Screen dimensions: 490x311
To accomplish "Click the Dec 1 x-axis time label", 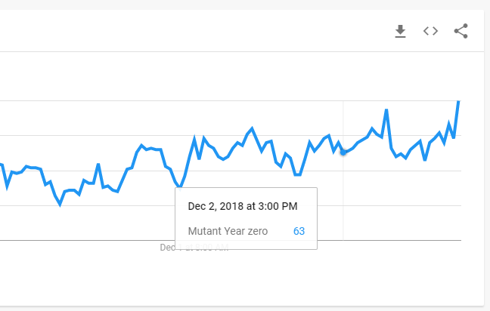I will point(194,248).
